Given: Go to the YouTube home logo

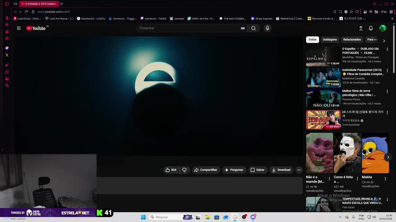Looking at the screenshot, I should click(x=36, y=28).
